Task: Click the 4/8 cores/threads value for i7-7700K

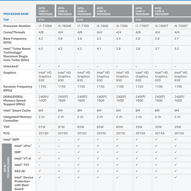Action: (41, 32)
